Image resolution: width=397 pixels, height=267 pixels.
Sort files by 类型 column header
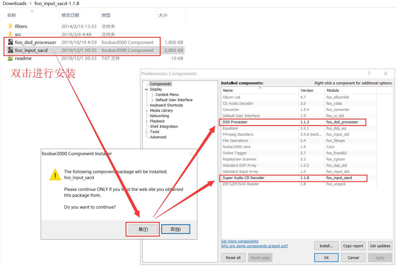[x=128, y=15]
